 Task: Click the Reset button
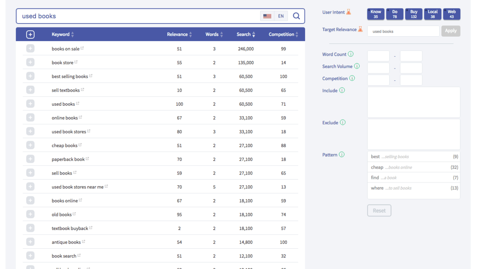coord(379,210)
